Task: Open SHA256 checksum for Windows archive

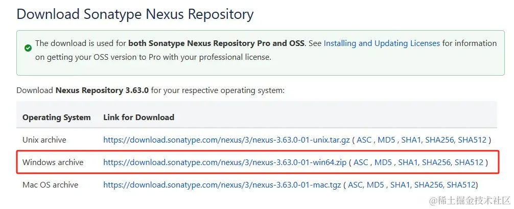Action: click(x=436, y=162)
